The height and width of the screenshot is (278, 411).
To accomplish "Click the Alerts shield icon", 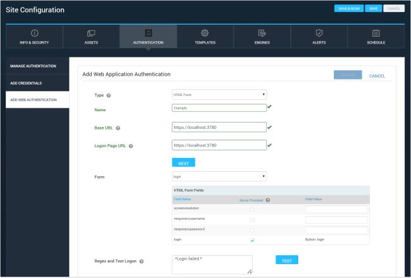I will tap(319, 33).
